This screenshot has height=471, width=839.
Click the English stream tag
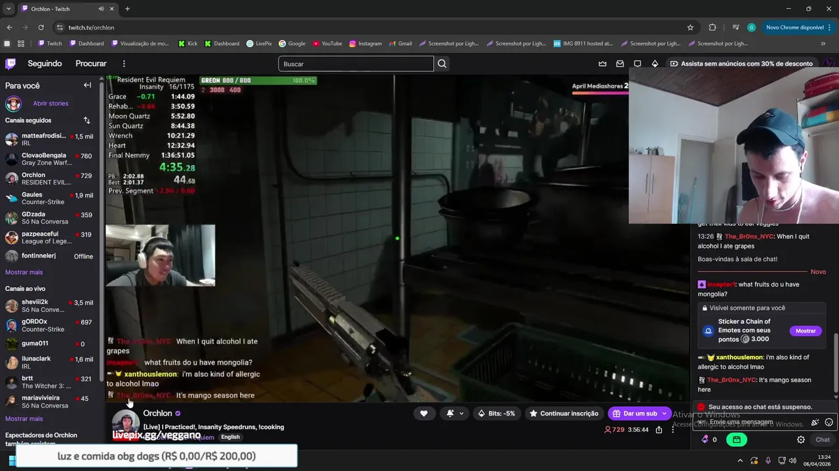(x=230, y=437)
